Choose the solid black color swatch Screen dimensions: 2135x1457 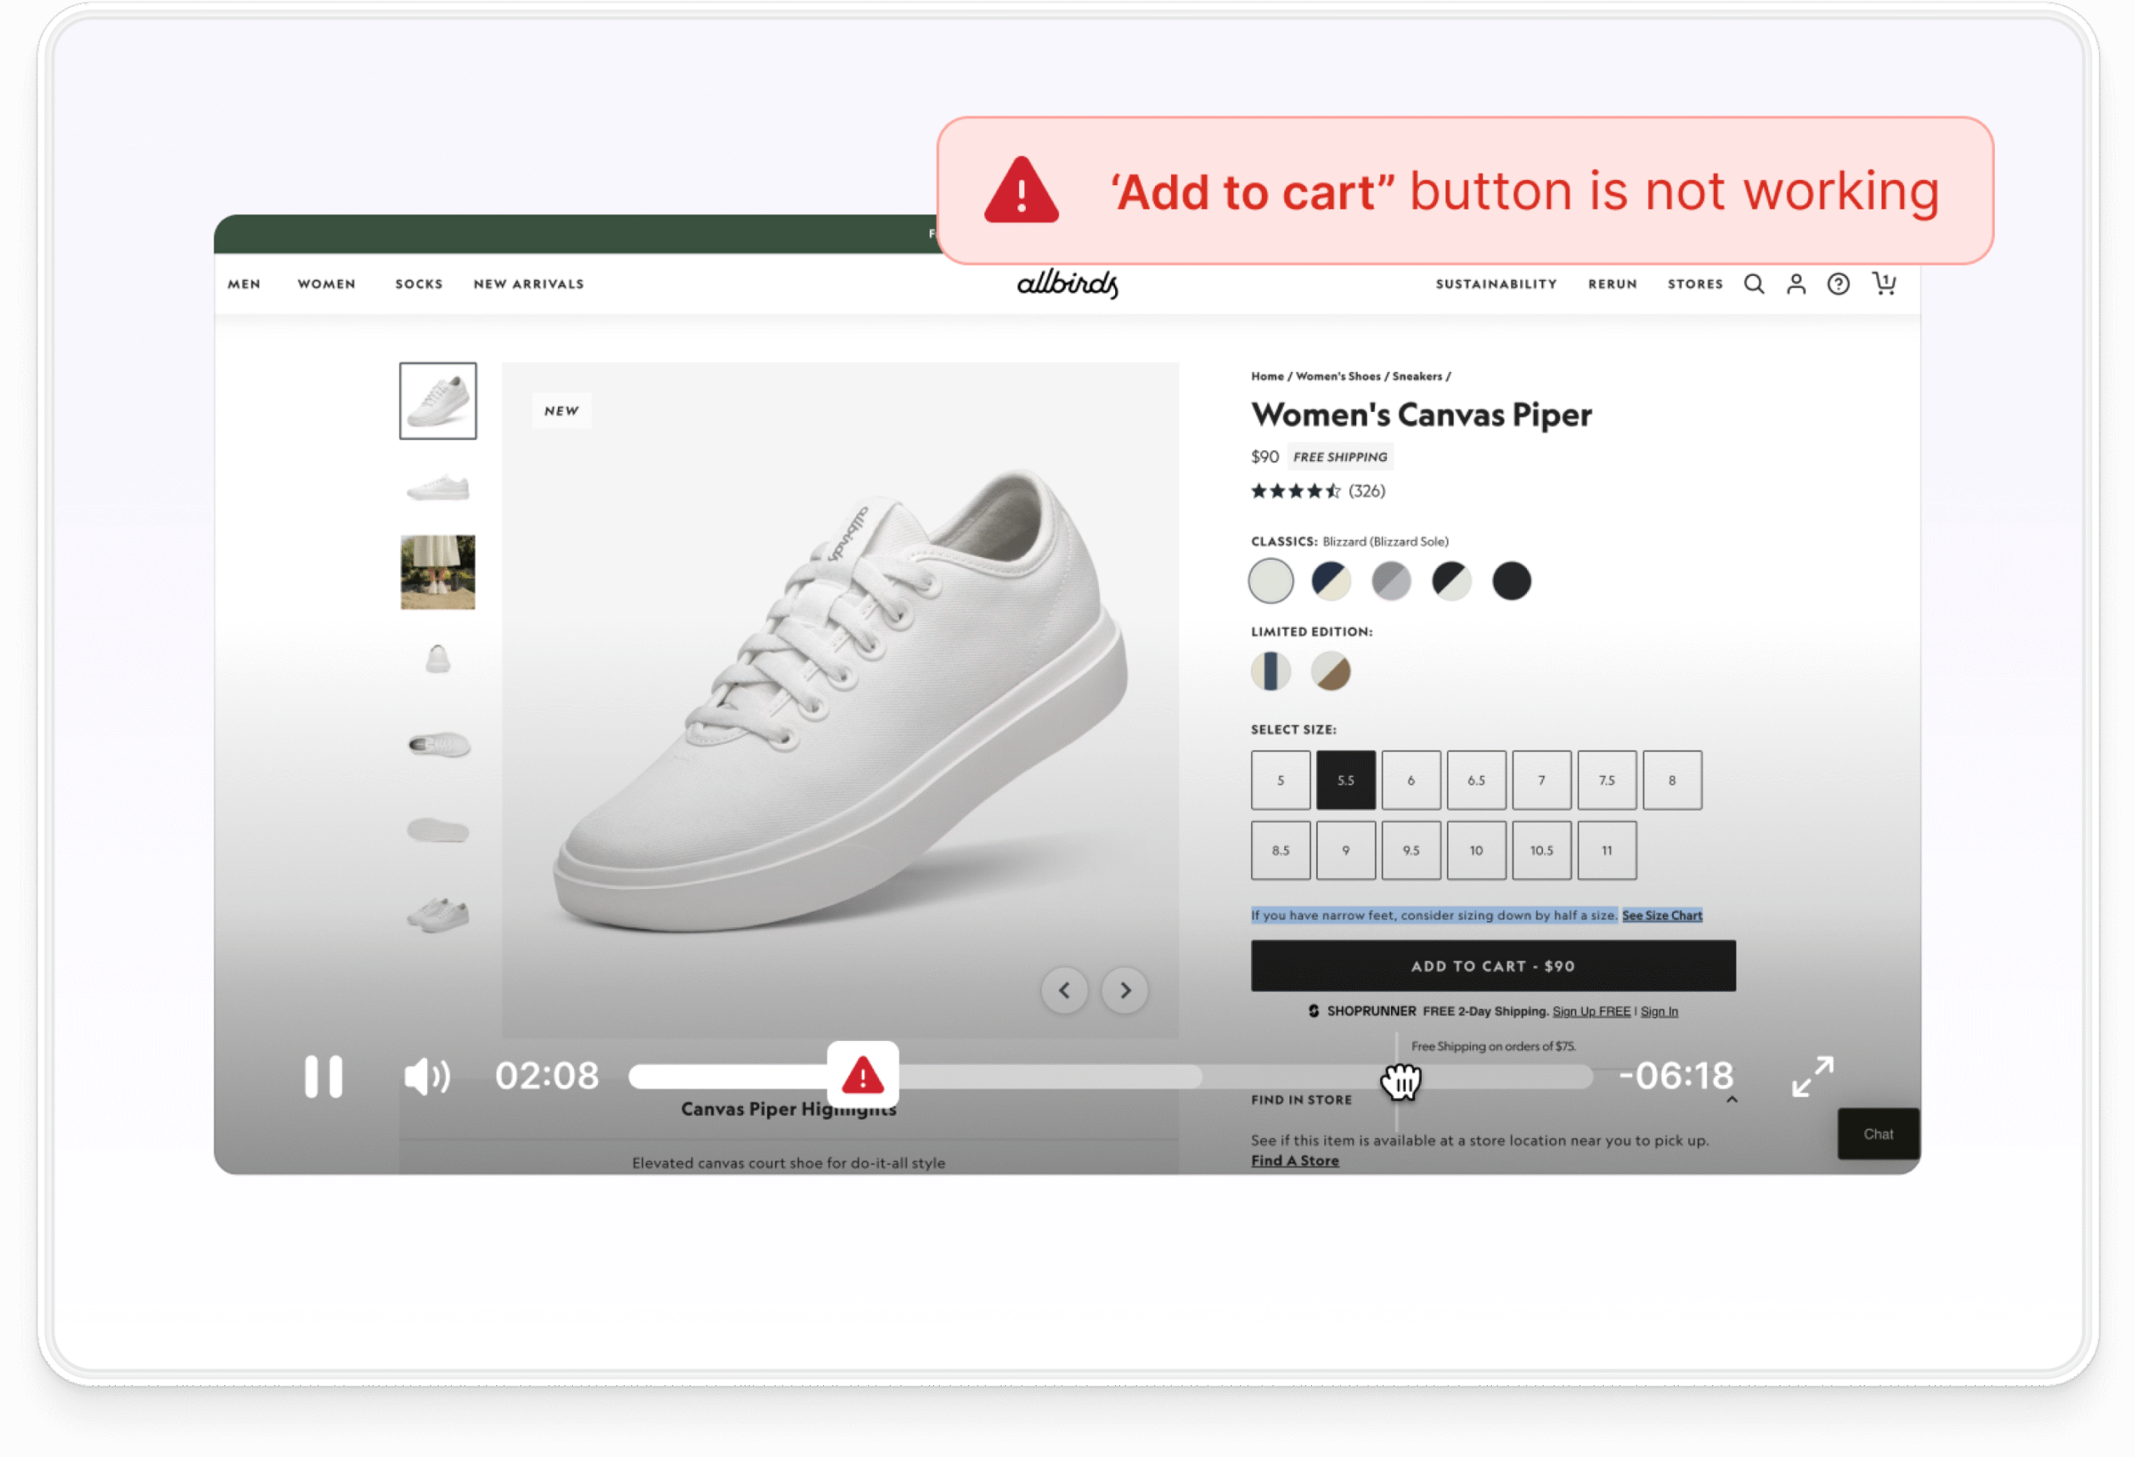coord(1511,580)
